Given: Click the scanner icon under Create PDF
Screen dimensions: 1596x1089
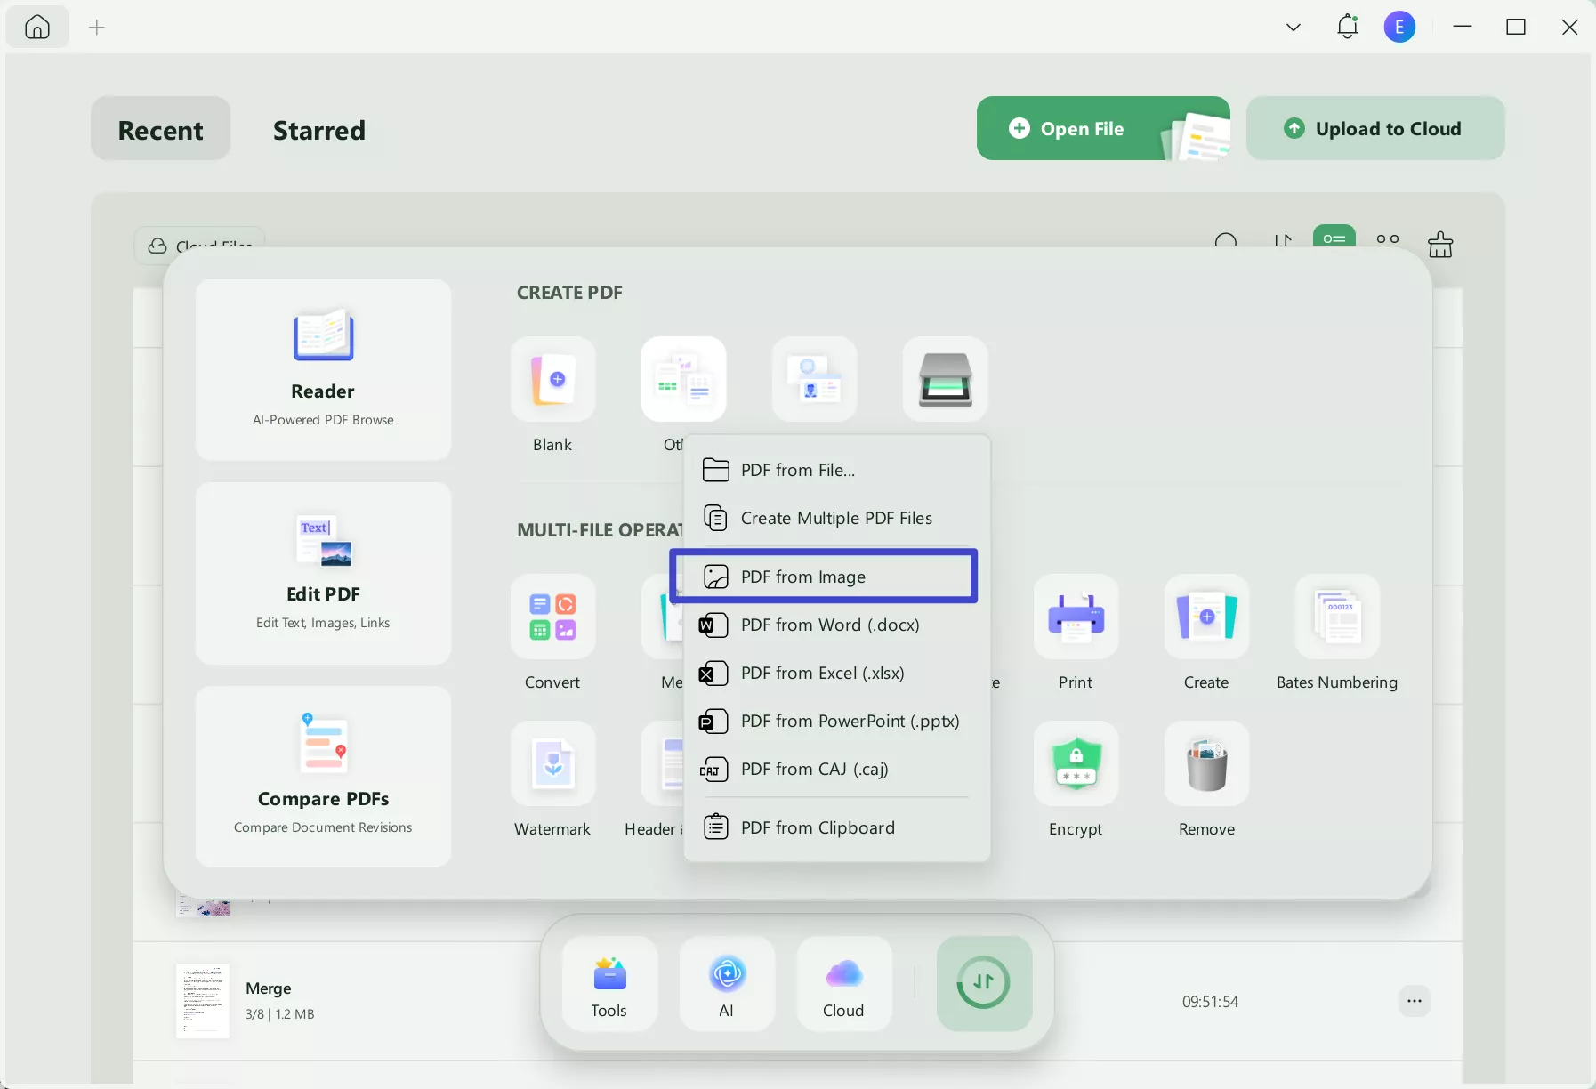Looking at the screenshot, I should [946, 380].
